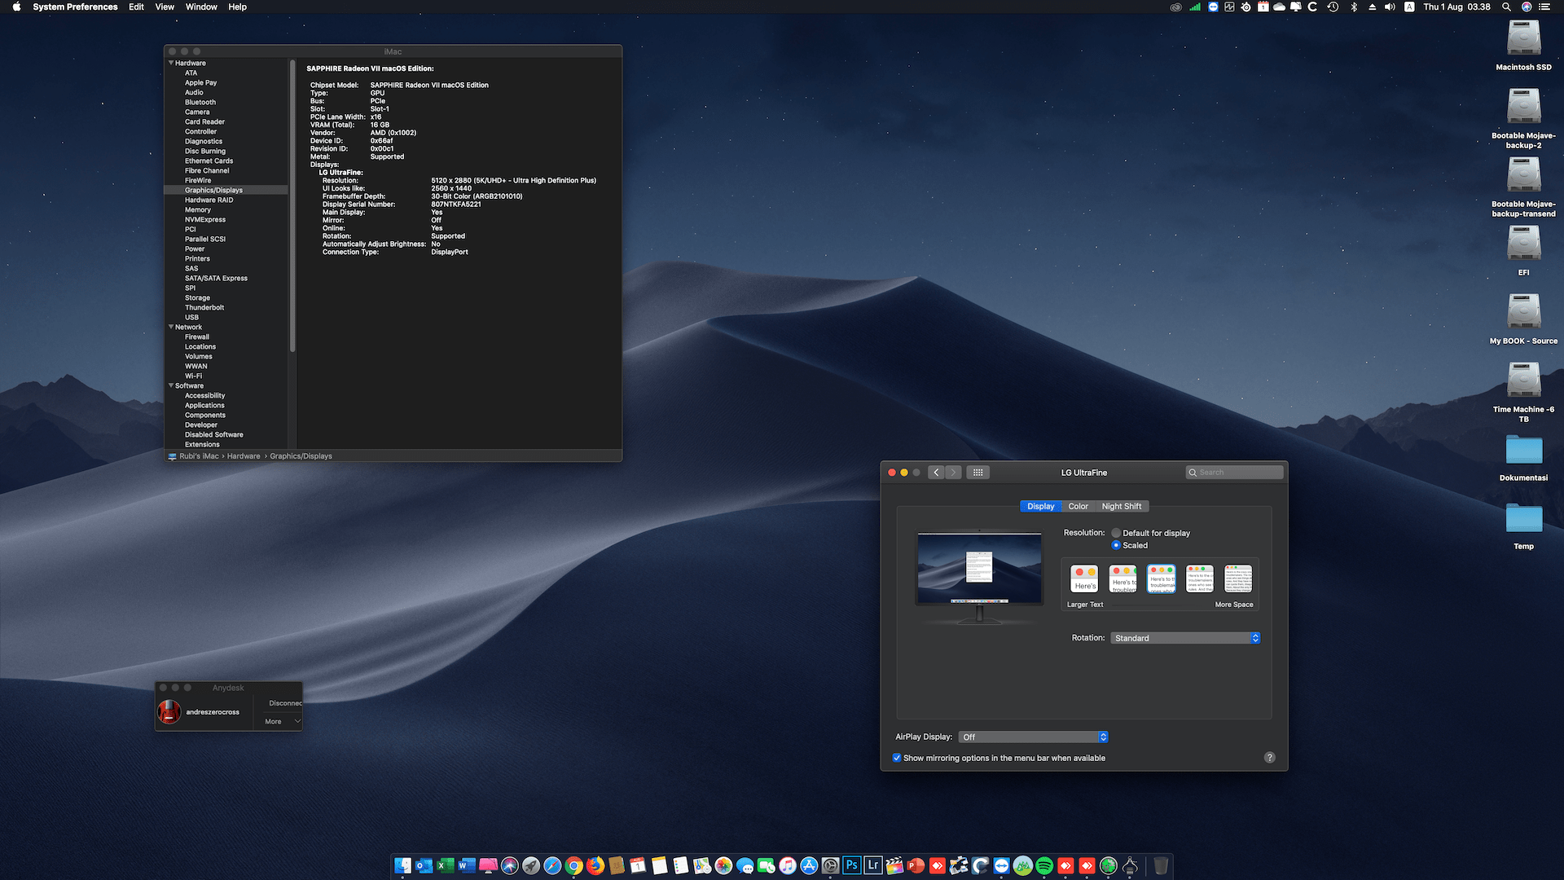
Task: Open the Apple menu
Action: pyautogui.click(x=16, y=7)
